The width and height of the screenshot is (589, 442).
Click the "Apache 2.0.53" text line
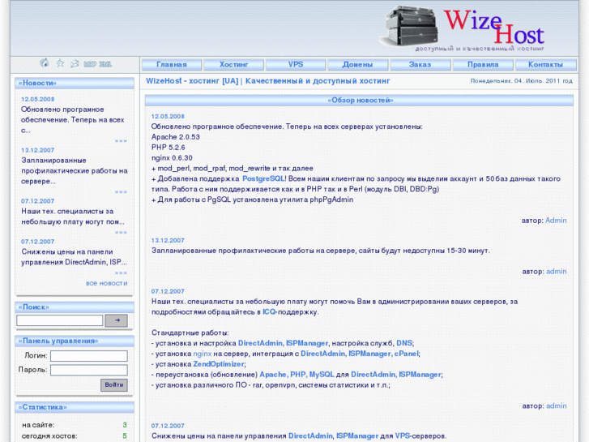[x=176, y=137]
